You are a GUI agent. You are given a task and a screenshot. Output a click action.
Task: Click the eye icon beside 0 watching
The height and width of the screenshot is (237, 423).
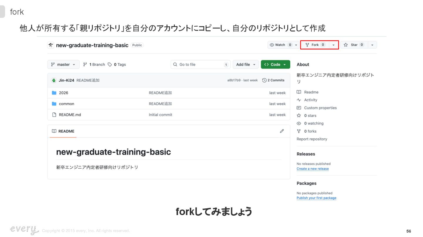299,123
